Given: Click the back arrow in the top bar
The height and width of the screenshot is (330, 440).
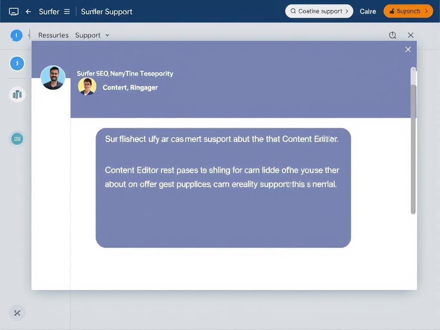Looking at the screenshot, I should click(28, 12).
